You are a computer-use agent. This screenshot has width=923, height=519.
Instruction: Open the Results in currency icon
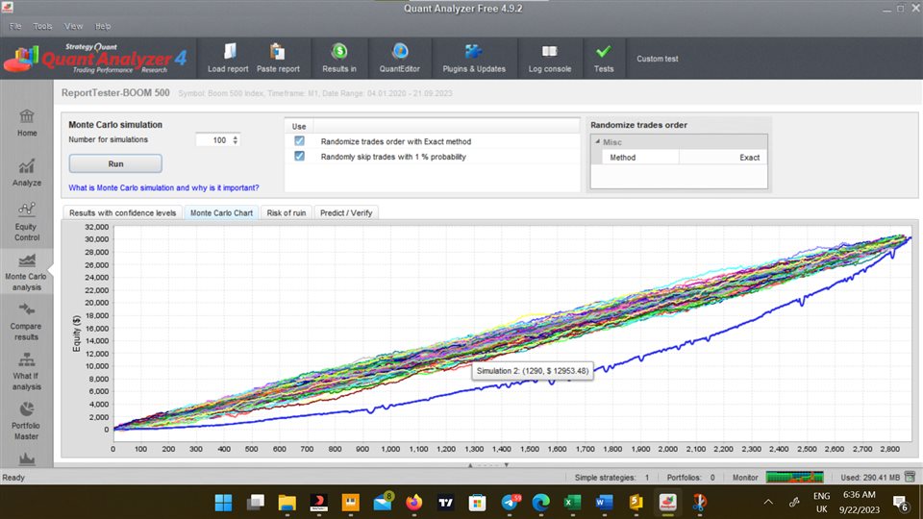(x=339, y=52)
